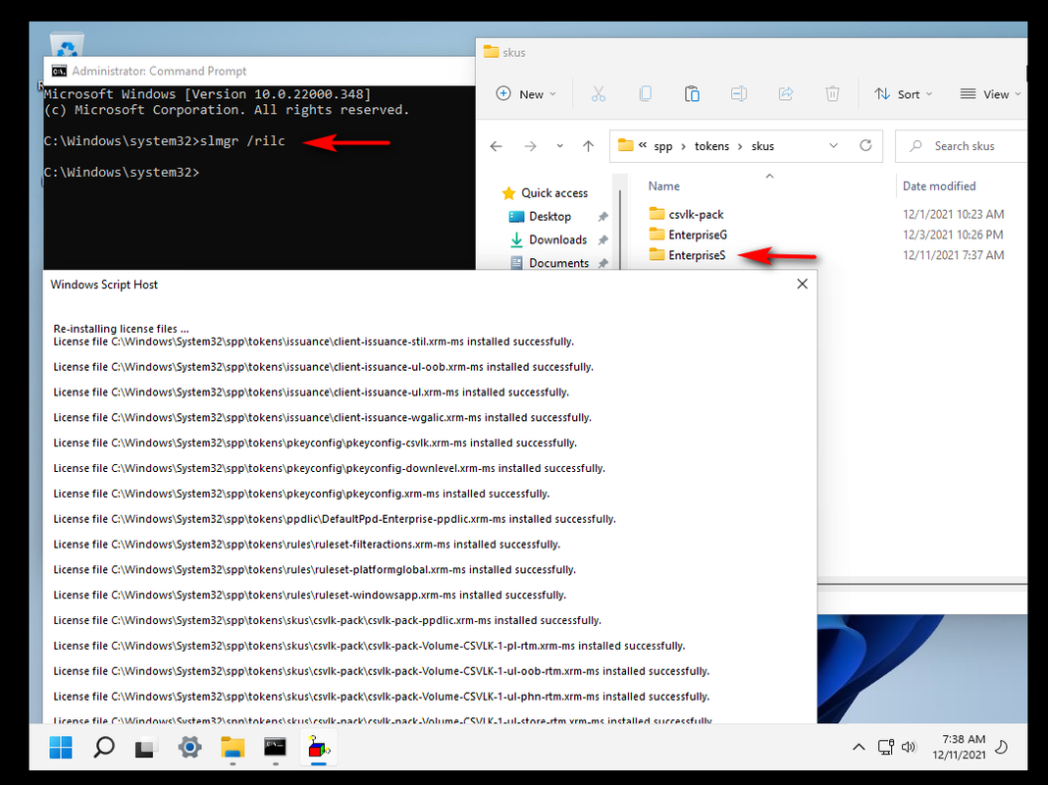This screenshot has width=1048, height=785.
Task: Click the spp breadcrumb in address bar
Action: click(663, 146)
